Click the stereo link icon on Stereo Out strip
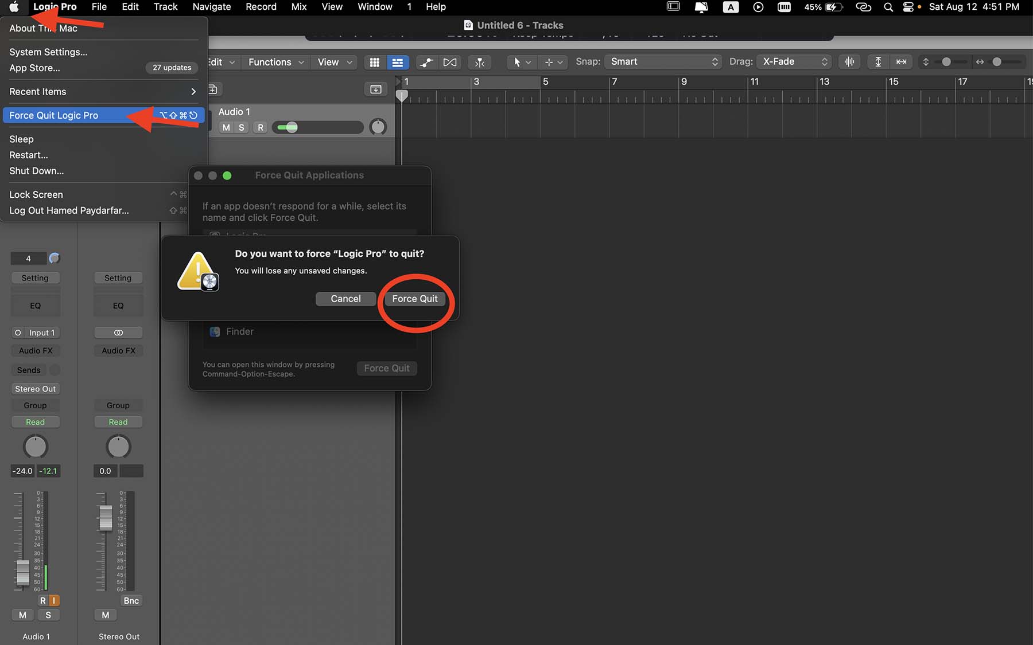Viewport: 1033px width, 645px height. click(118, 333)
